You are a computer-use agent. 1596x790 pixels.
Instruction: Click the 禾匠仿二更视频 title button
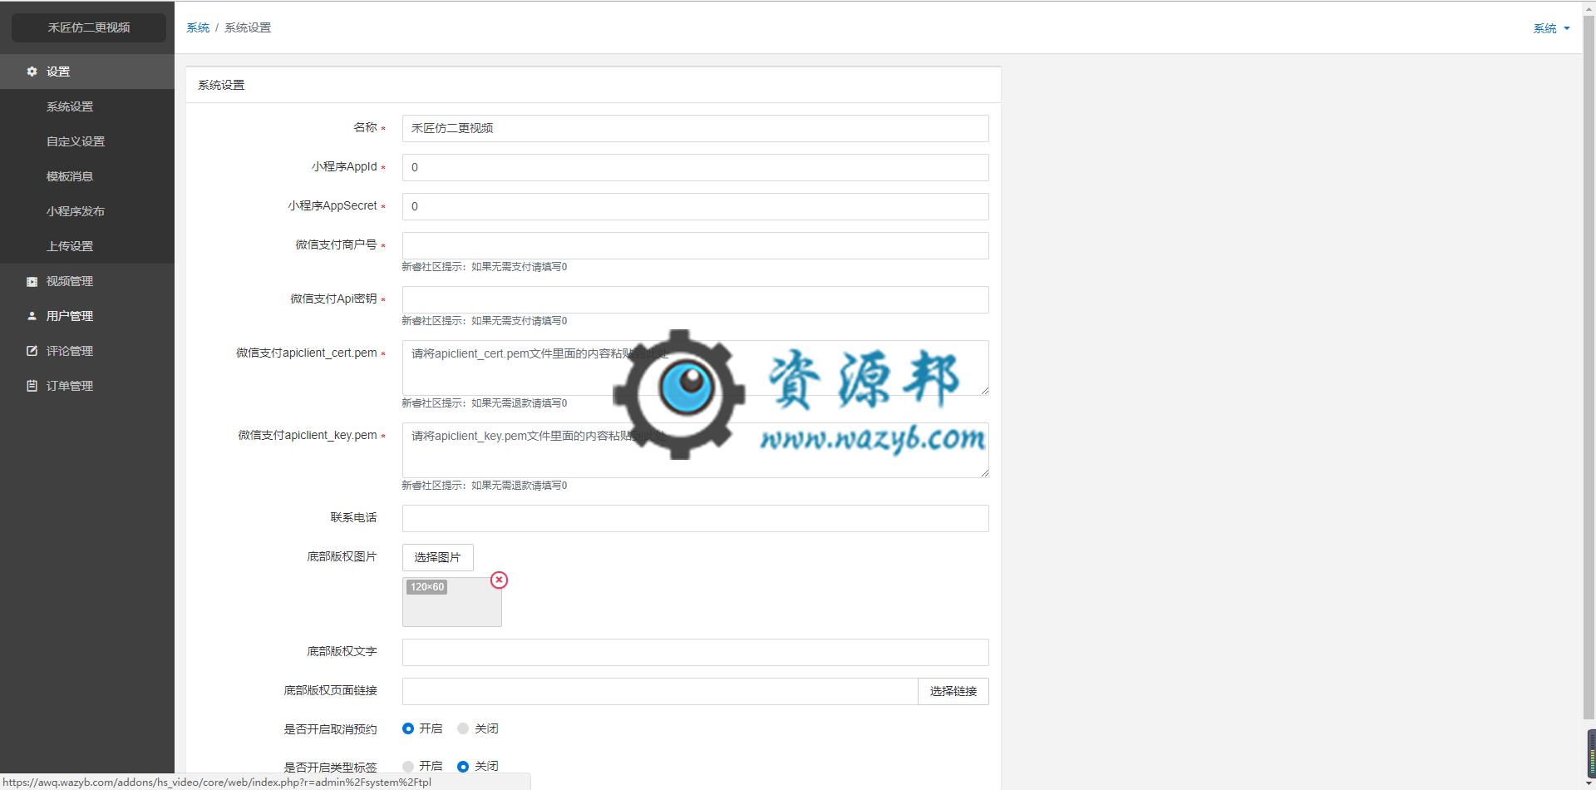(x=89, y=27)
